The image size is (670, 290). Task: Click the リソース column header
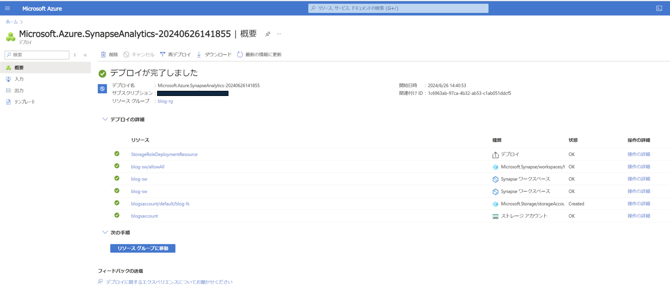140,140
